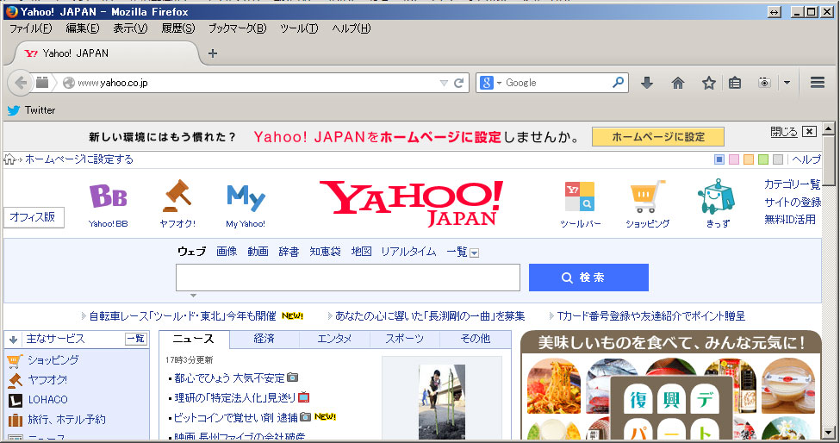The width and height of the screenshot is (840, 443).
Task: Open the 表示 menu
Action: click(x=130, y=28)
